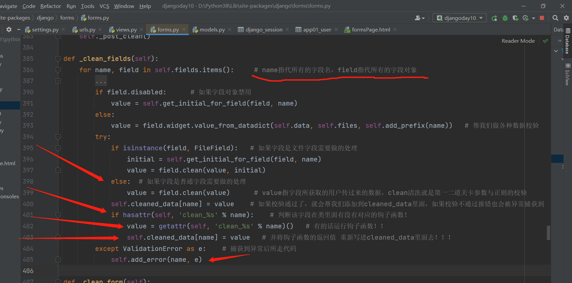Image resolution: width=572 pixels, height=283 pixels.
Task: Click the django breadcrumb
Action: (45, 18)
